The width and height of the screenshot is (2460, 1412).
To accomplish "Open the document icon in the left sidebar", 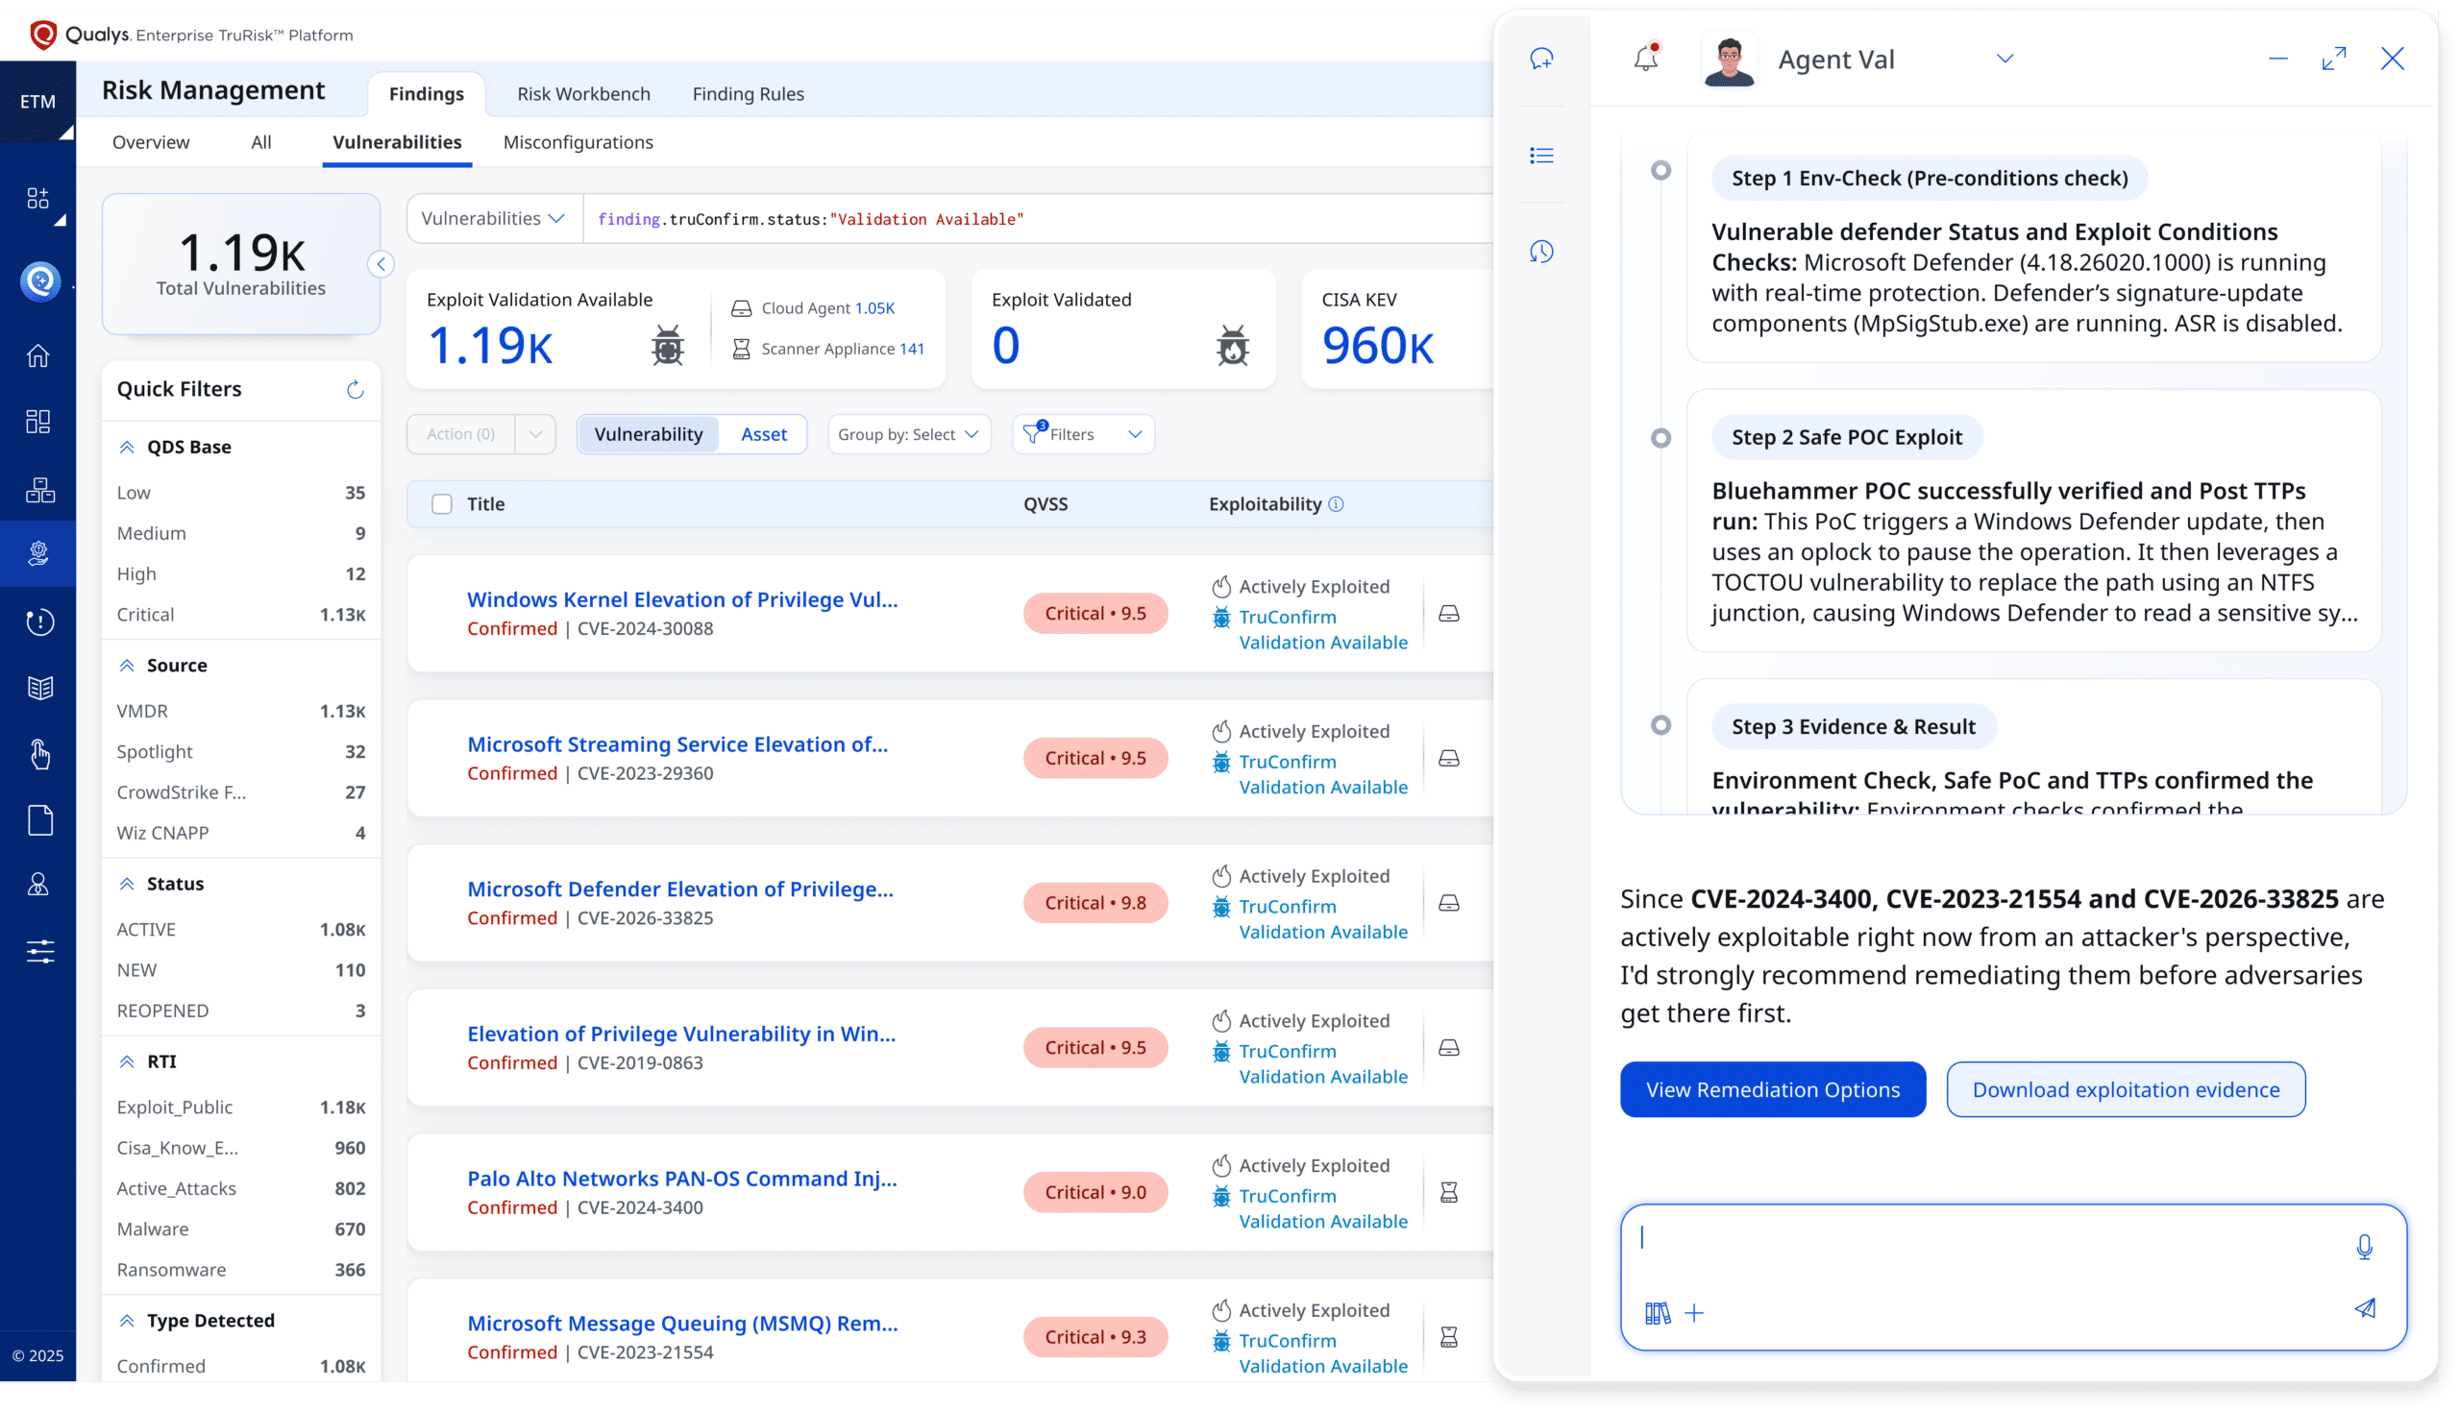I will [x=39, y=819].
